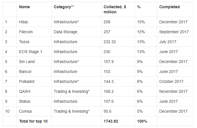Screen dimensions: 197x128
Task: Click the Filecoin name cell
Action: pos(26,32)
